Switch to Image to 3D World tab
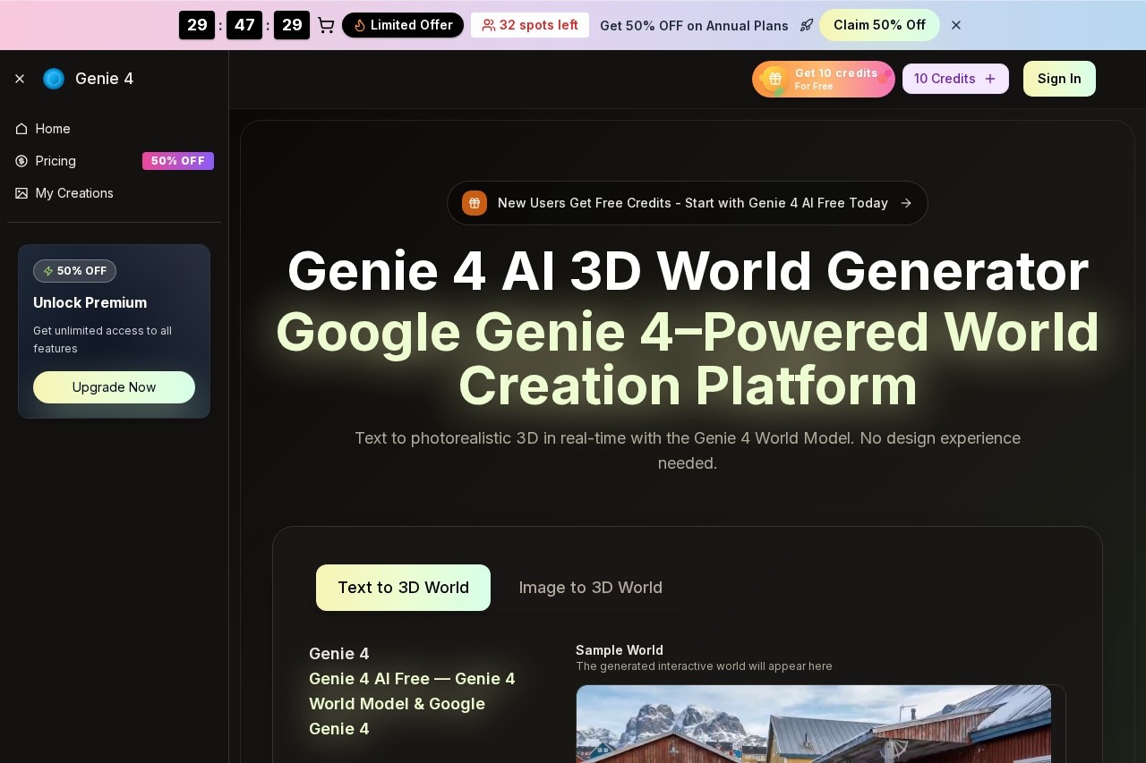The image size is (1146, 763). pyautogui.click(x=591, y=588)
